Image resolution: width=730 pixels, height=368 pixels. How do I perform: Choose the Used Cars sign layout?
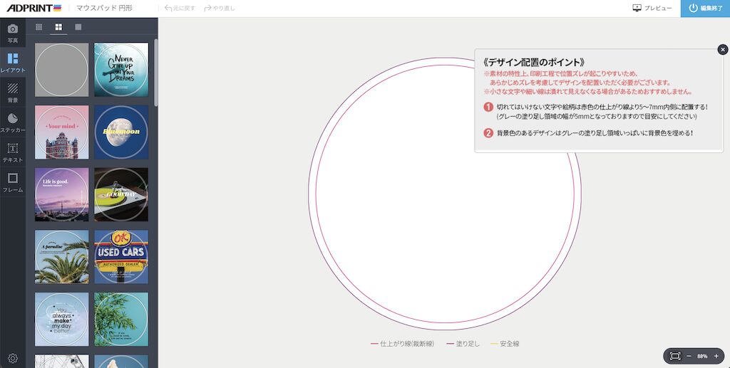tap(121, 257)
